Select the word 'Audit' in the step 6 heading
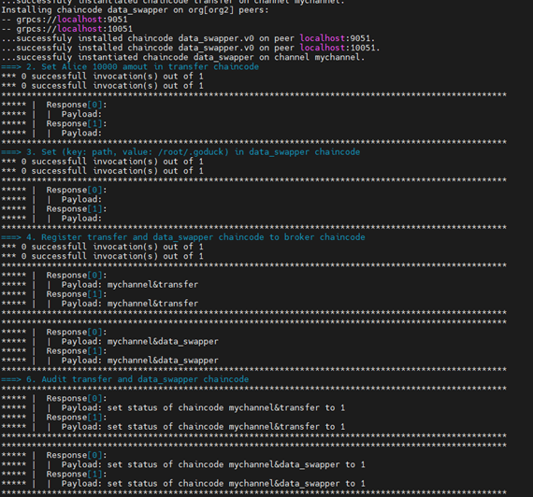The width and height of the screenshot is (533, 497). [54, 379]
